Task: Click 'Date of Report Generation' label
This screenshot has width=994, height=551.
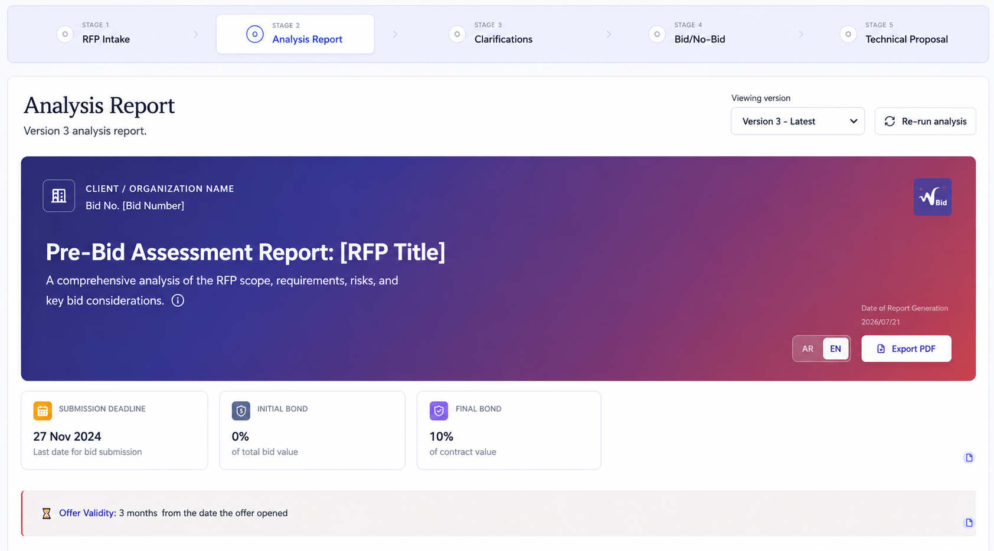Action: [904, 308]
